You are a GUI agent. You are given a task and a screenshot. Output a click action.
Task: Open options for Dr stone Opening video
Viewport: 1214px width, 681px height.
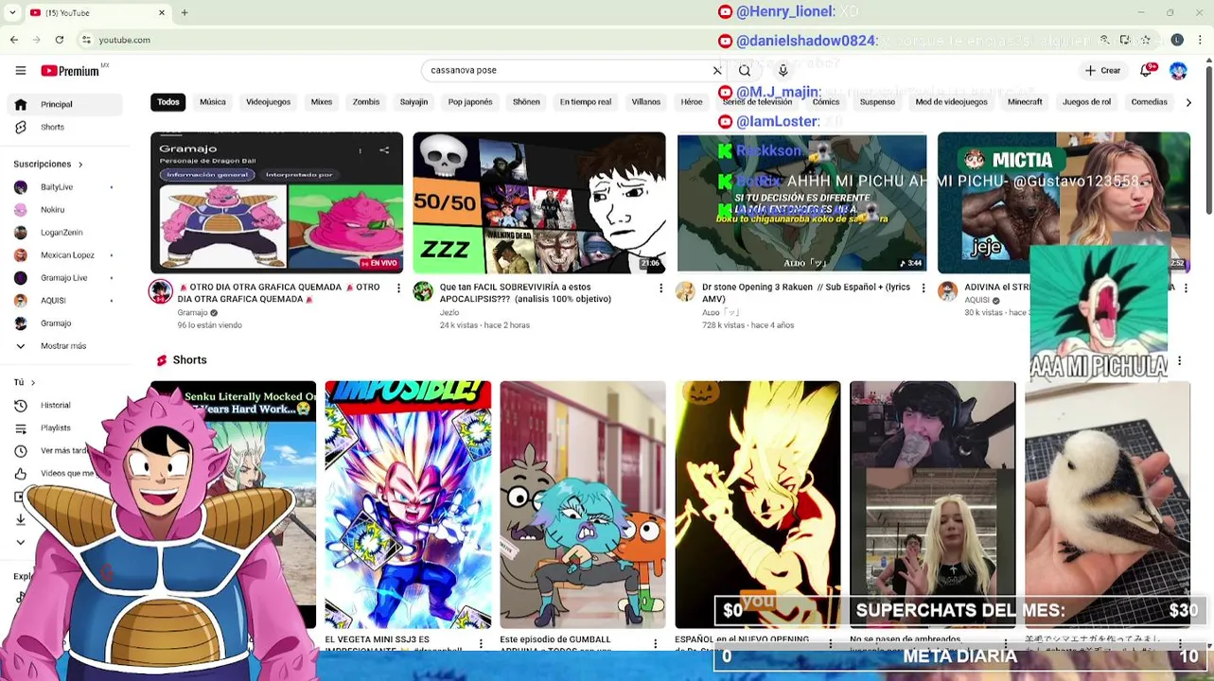(x=924, y=288)
